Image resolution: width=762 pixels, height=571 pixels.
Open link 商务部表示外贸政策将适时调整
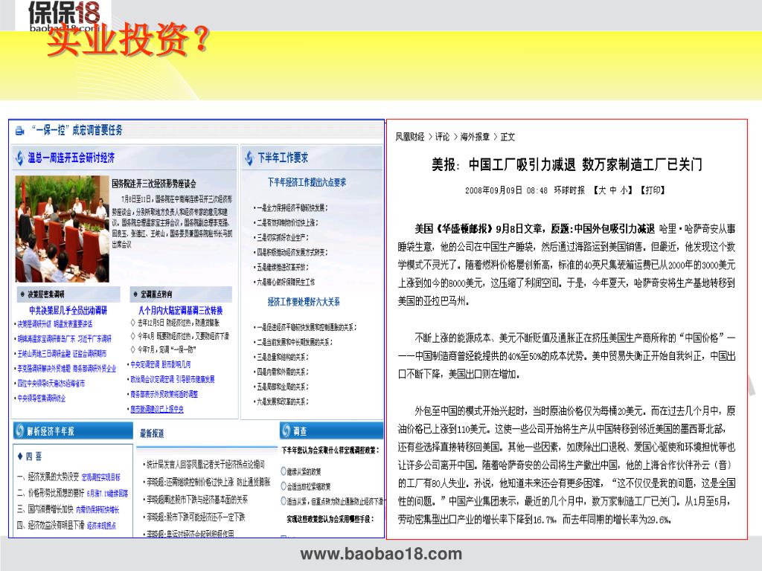[x=164, y=394]
